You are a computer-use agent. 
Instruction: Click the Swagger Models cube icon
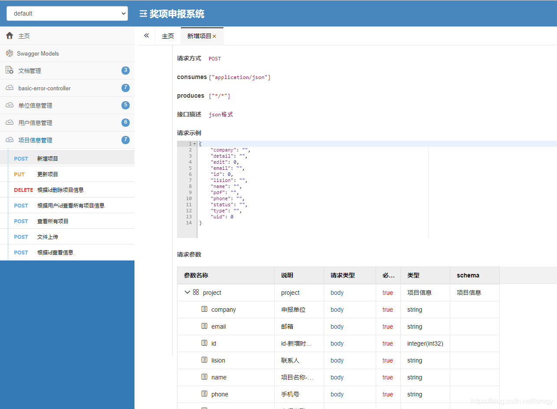pos(10,53)
